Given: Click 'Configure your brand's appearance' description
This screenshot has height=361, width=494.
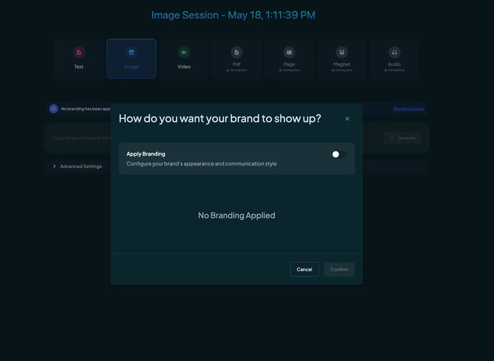Looking at the screenshot, I should (x=202, y=164).
